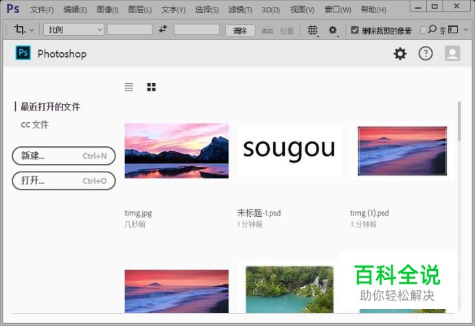The width and height of the screenshot is (475, 326).
Task: Click the 未标题-1.psd file name
Action: 259,213
